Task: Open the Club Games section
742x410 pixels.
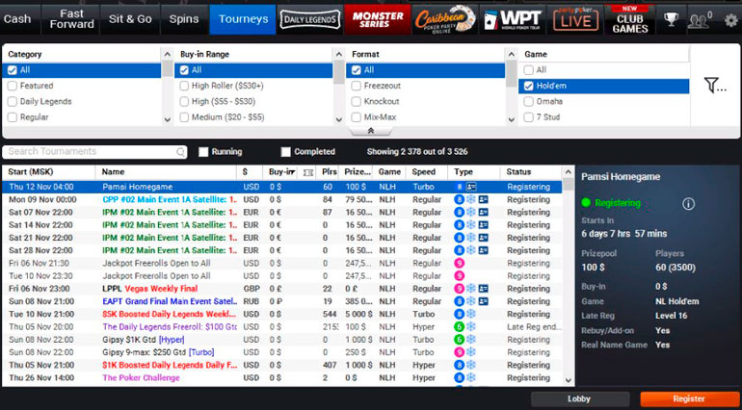Action: (x=630, y=18)
